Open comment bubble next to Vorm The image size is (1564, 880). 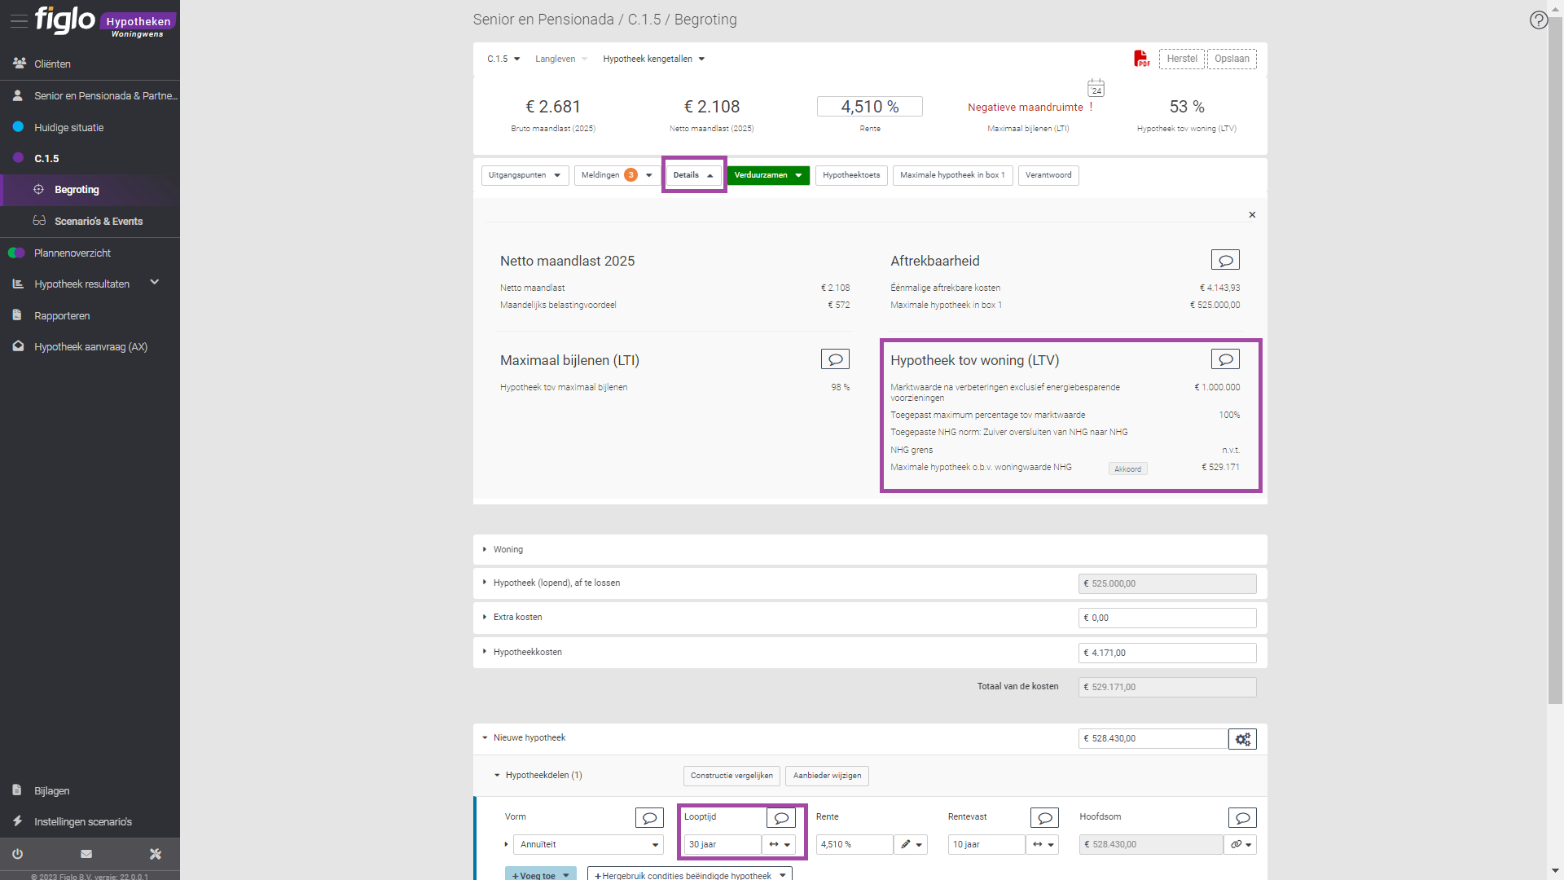(x=649, y=817)
